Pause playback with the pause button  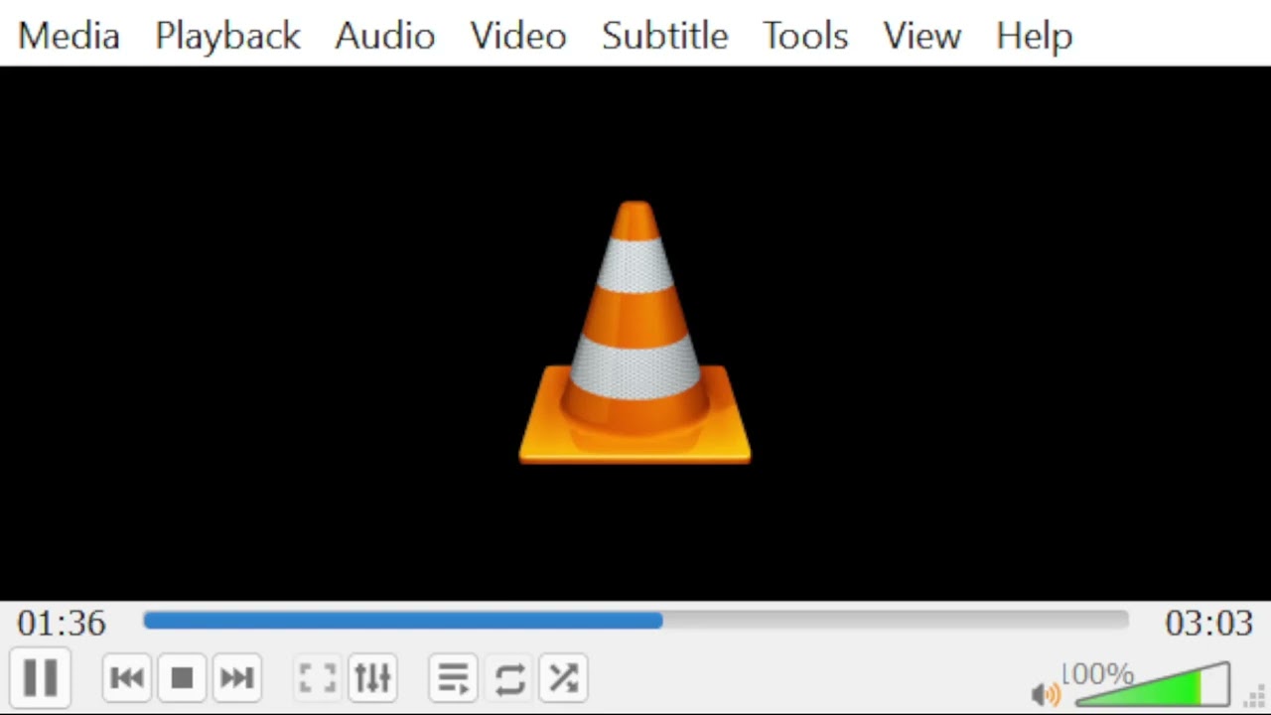point(40,677)
